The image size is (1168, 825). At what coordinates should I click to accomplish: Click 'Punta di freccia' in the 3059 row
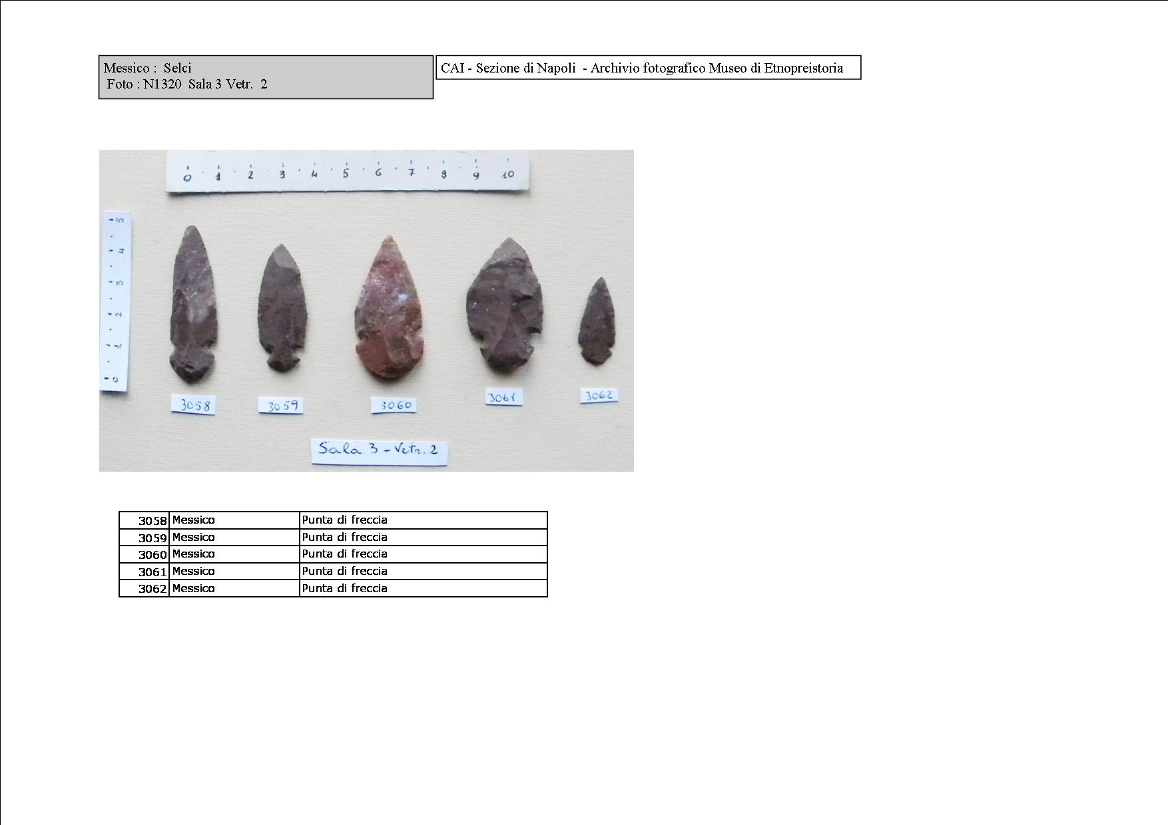pyautogui.click(x=344, y=537)
